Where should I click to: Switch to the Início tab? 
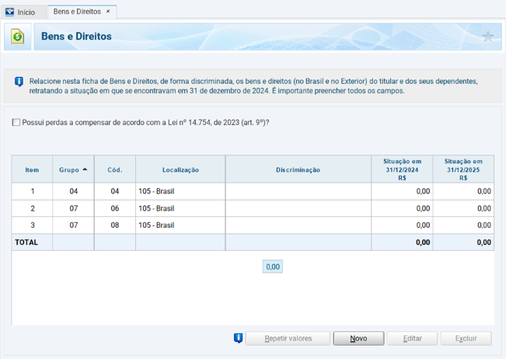tap(25, 12)
